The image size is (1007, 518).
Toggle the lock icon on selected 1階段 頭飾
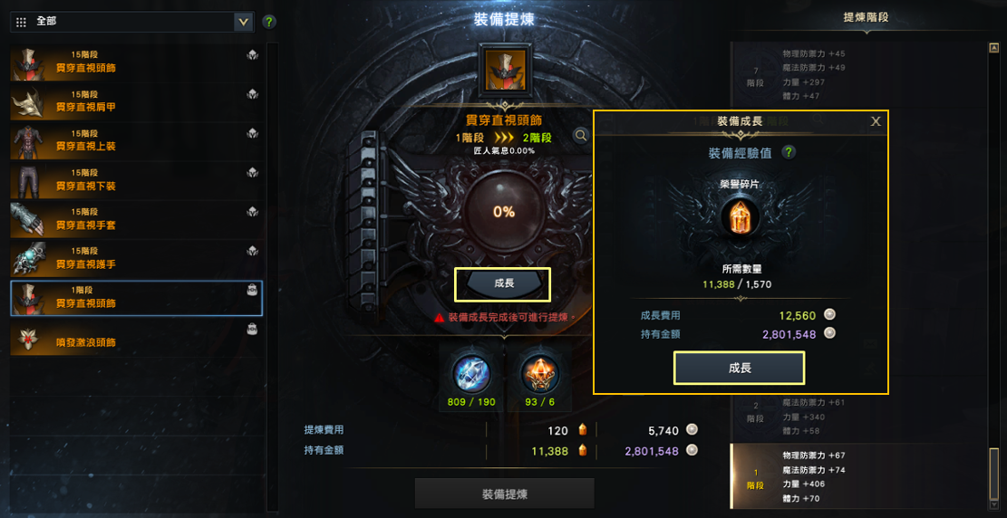252,290
